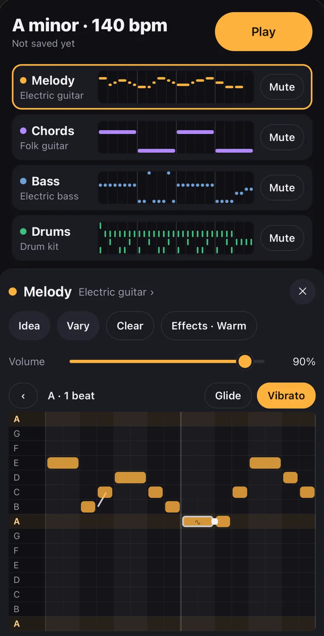Image resolution: width=324 pixels, height=636 pixels.
Task: Click the 'Not saved yet' status text
Action: [x=43, y=43]
